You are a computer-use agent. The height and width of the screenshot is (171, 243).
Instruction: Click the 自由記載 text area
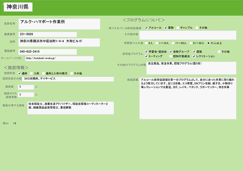pyautogui.click(x=187, y=98)
